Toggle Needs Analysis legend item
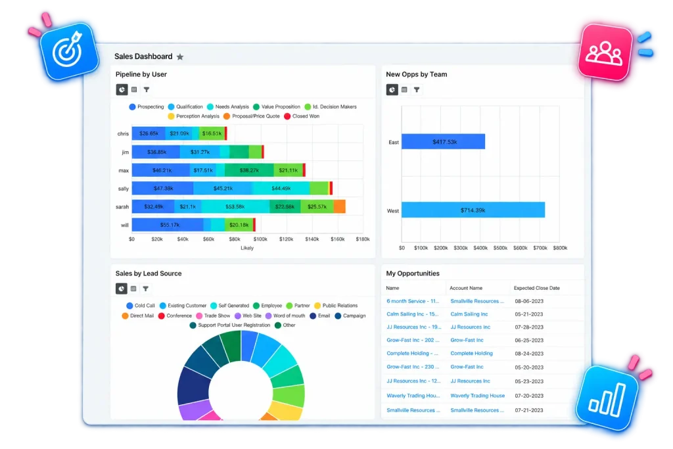The height and width of the screenshot is (449, 673). click(x=228, y=107)
